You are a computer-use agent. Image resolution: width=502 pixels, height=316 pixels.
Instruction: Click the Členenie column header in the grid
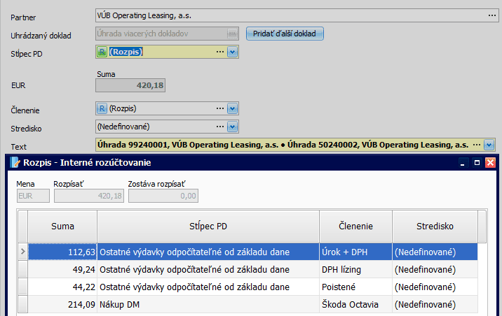point(355,227)
